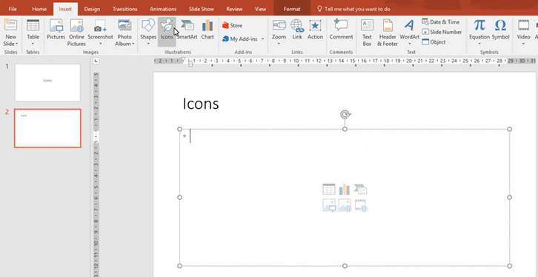The height and width of the screenshot is (277, 538).
Task: Insert SmartArt graphic
Action: coord(187,30)
